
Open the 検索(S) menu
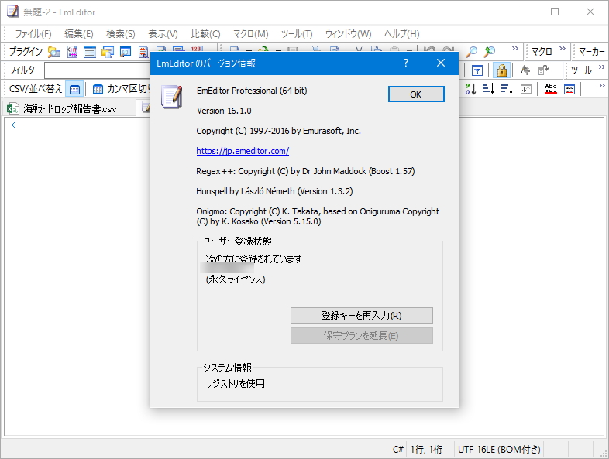click(x=121, y=34)
